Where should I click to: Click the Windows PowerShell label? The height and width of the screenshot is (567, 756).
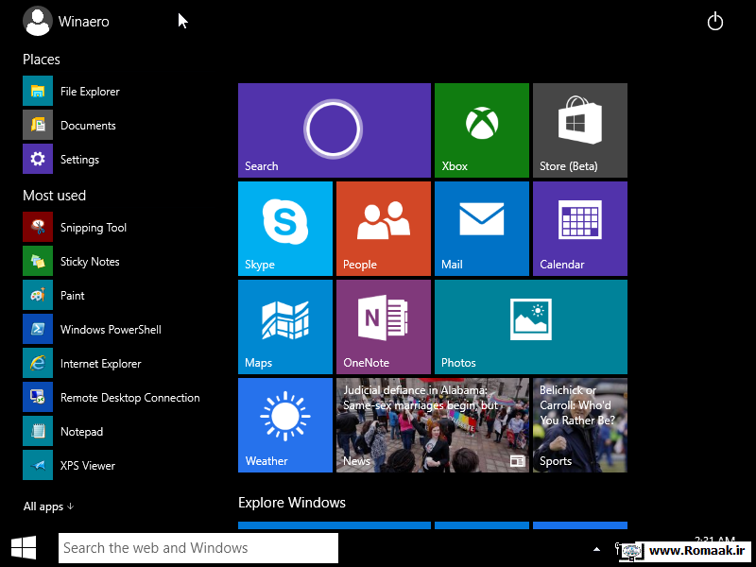click(x=111, y=330)
